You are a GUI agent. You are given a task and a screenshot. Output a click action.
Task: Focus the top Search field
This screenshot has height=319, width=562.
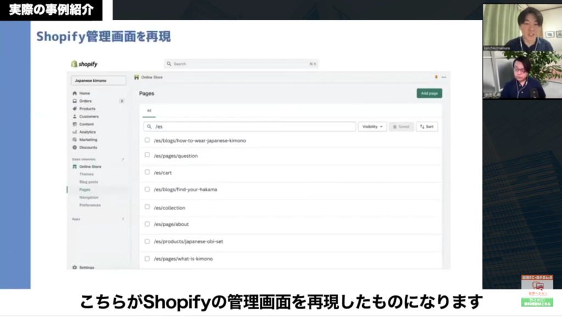point(241,64)
